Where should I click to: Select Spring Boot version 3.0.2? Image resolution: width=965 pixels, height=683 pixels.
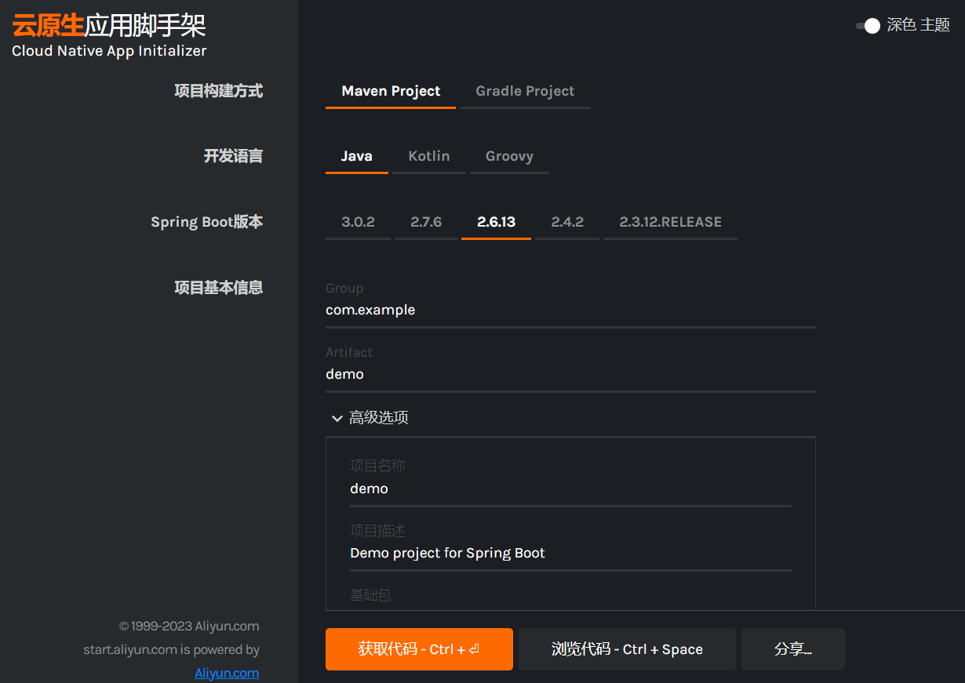click(x=358, y=222)
